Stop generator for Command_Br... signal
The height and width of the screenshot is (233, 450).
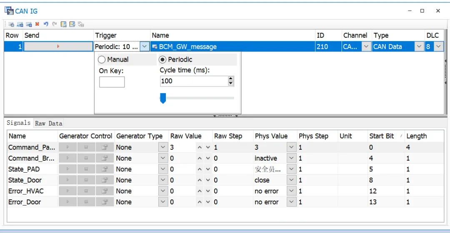(x=86, y=158)
